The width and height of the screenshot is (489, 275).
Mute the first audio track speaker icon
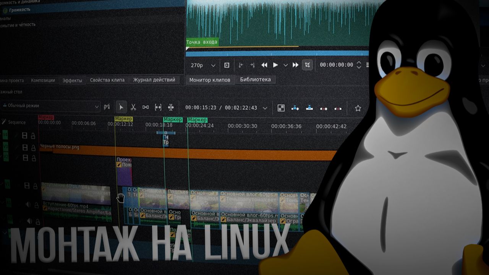pos(28,205)
